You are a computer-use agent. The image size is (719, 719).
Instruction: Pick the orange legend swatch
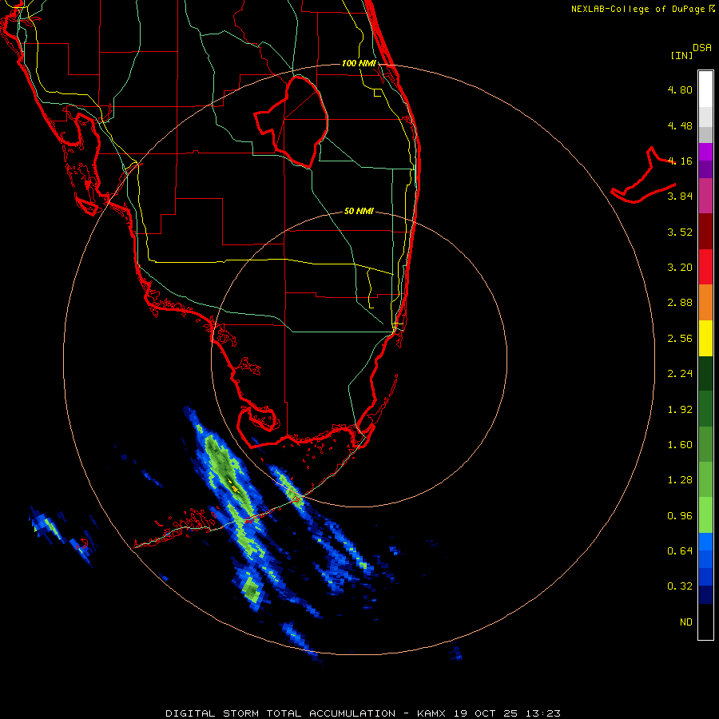pyautogui.click(x=705, y=302)
